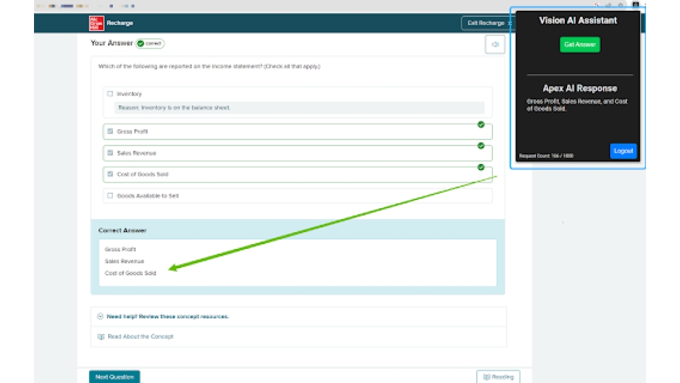
Task: Toggle the Gross Profit checkbox
Action: [110, 131]
